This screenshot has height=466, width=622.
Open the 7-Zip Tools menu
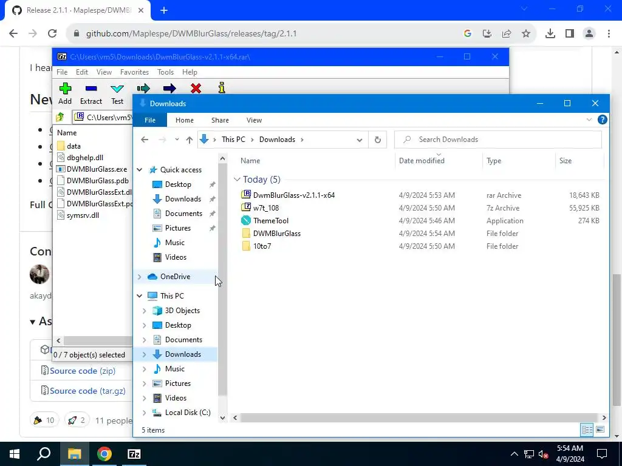pos(165,72)
